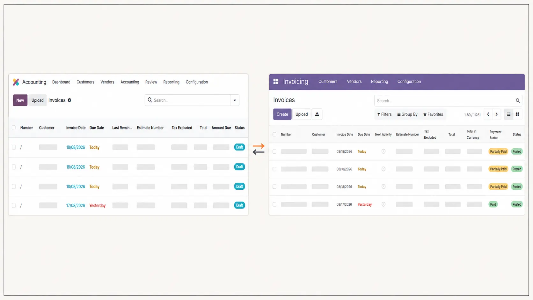533x300 pixels.
Task: Check the first invoice row in Accounting
Action: click(x=14, y=147)
